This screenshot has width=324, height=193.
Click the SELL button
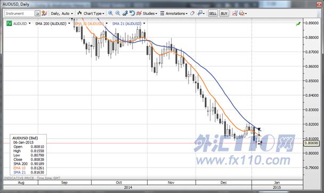213,13
